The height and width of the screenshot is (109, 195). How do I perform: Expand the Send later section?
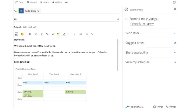pyautogui.click(x=151, y=33)
